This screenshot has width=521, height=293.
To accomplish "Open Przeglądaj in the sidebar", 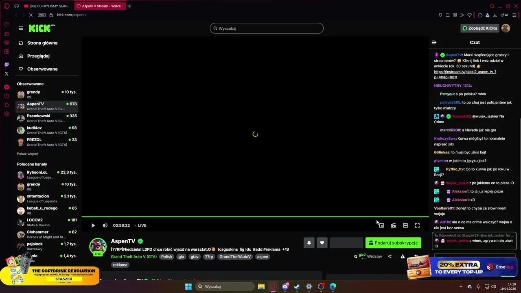I will [38, 56].
